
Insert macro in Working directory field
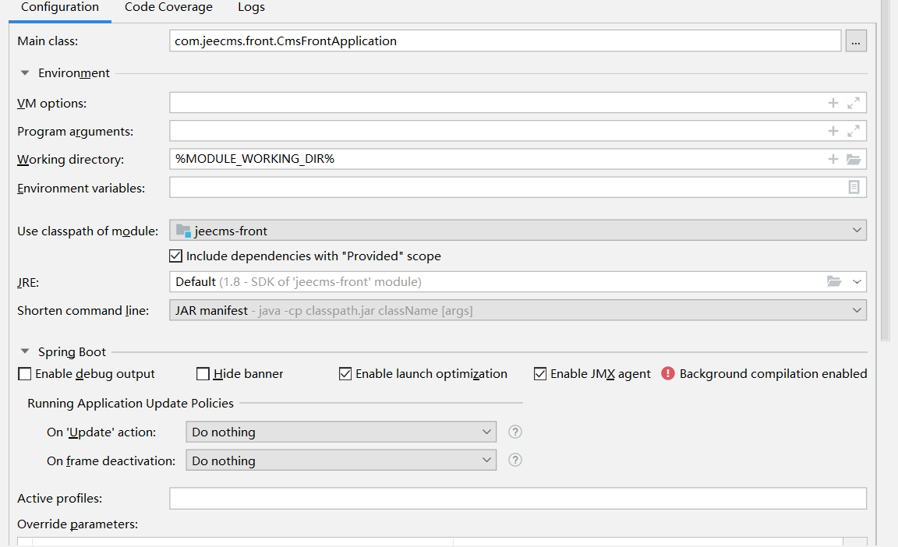tap(833, 159)
